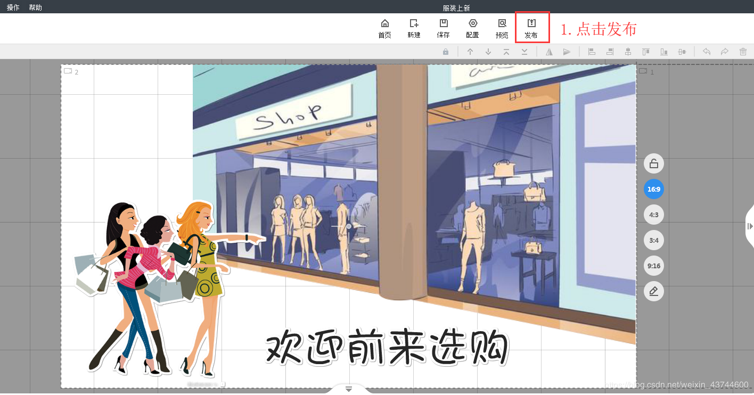Viewport: 754px width, 395px height.
Task: Save the project with 保存 icon
Action: 443,28
